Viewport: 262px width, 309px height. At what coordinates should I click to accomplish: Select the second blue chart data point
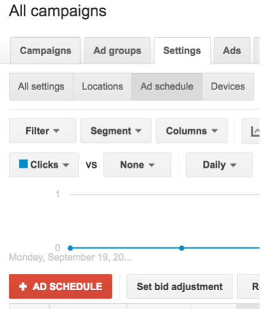click(x=182, y=248)
